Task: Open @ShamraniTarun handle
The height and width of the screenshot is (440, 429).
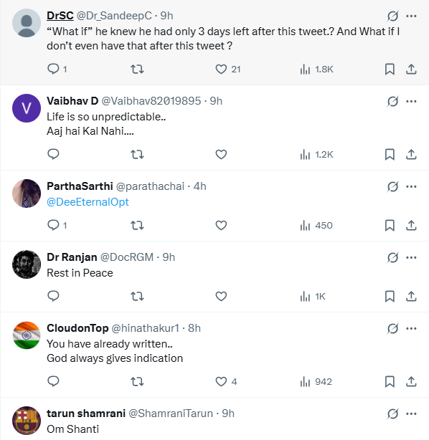Action: [171, 413]
